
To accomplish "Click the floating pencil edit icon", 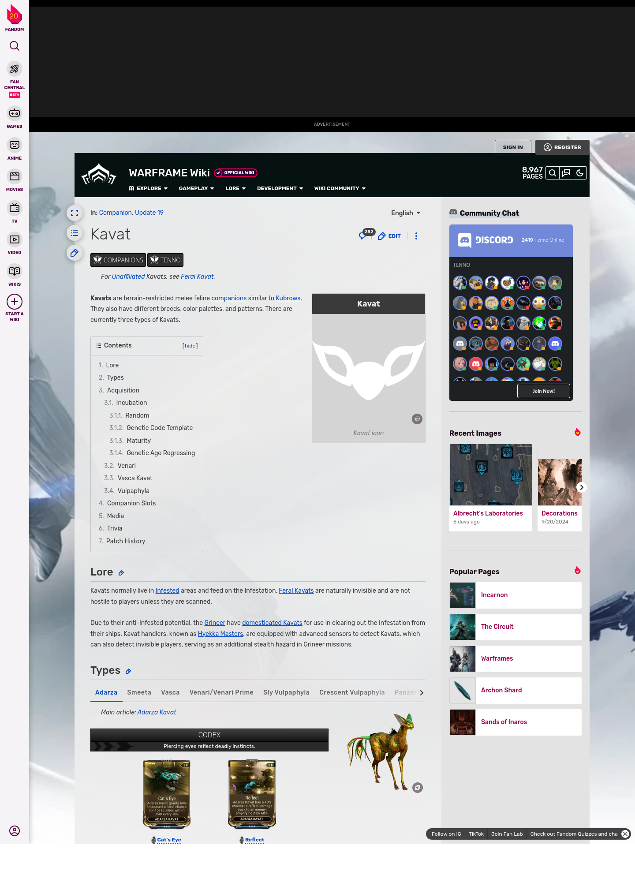I will click(x=75, y=253).
